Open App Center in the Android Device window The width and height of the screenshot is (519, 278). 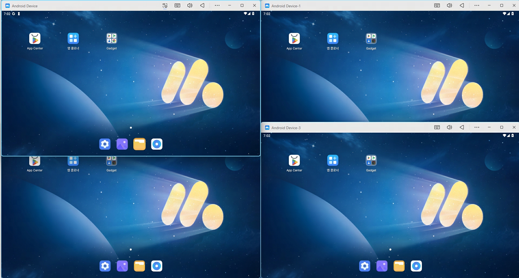(35, 39)
